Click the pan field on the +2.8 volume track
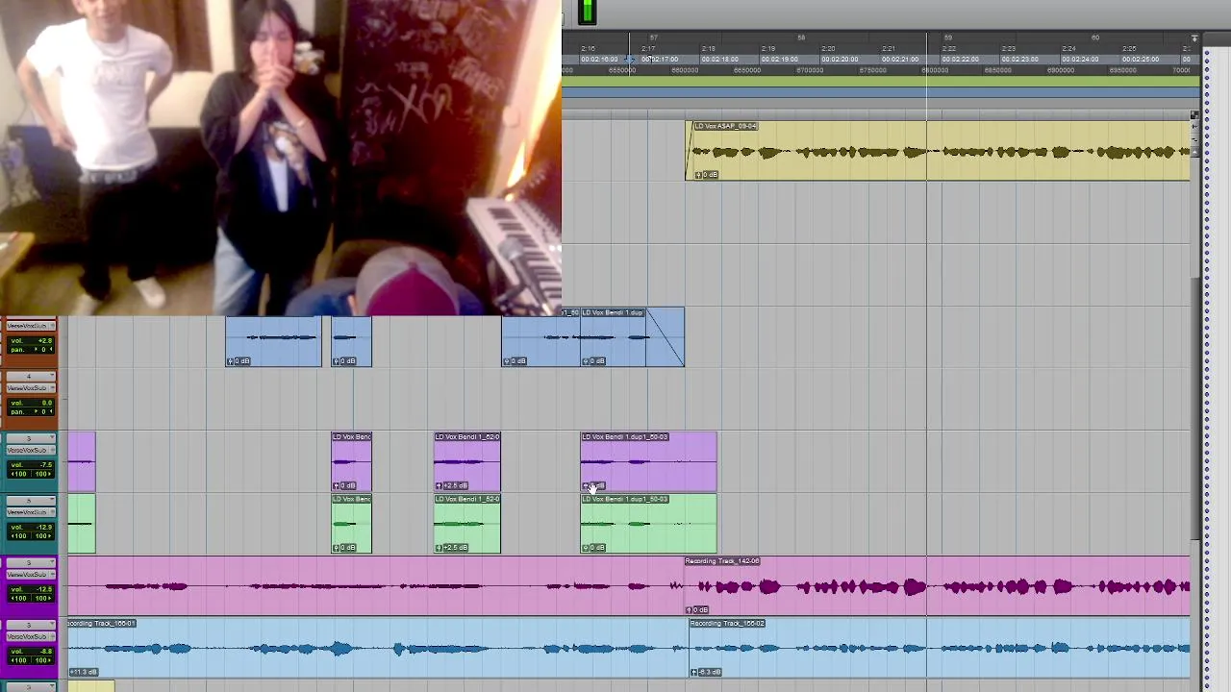 [31, 350]
